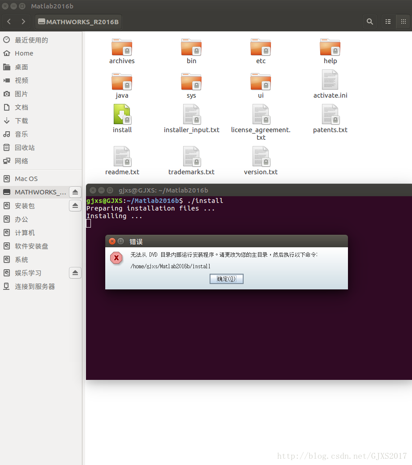Open Recently Used (最近使用的) in sidebar
The height and width of the screenshot is (465, 412).
[41, 40]
